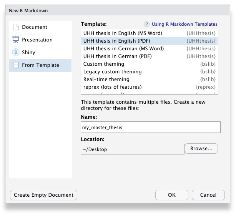Click the Presentation easel icon

click(x=16, y=40)
